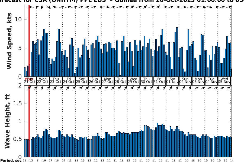244x162 pixels.
Task: Click the 'Period, sec' row label
Action: (x=11, y=160)
